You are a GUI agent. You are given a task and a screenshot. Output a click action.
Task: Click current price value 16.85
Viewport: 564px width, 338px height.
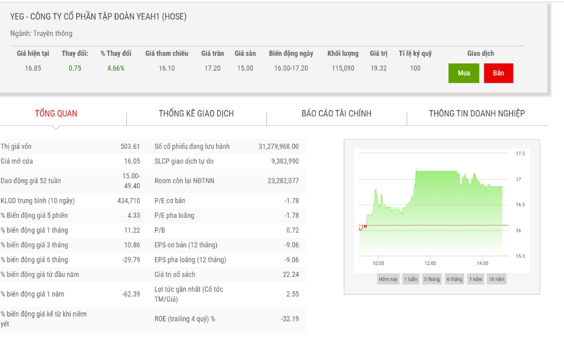[33, 68]
